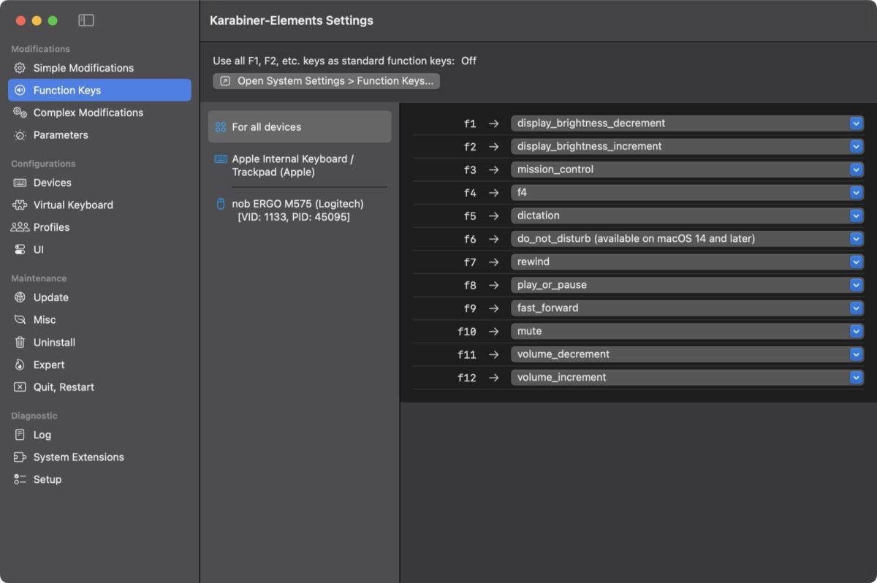Viewport: 877px width, 583px height.
Task: Click the Setup checklist icon
Action: click(x=20, y=479)
